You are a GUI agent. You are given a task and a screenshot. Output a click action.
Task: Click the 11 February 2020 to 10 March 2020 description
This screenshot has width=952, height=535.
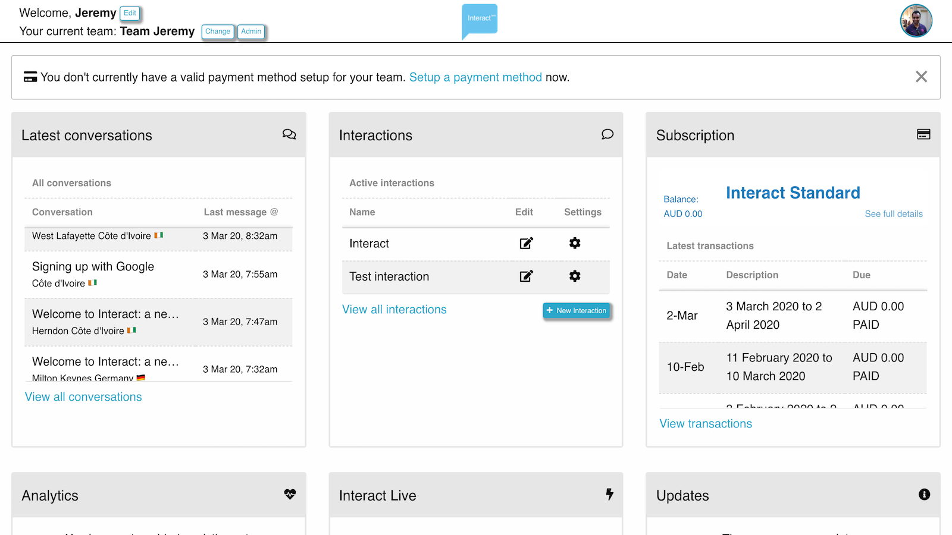point(779,367)
